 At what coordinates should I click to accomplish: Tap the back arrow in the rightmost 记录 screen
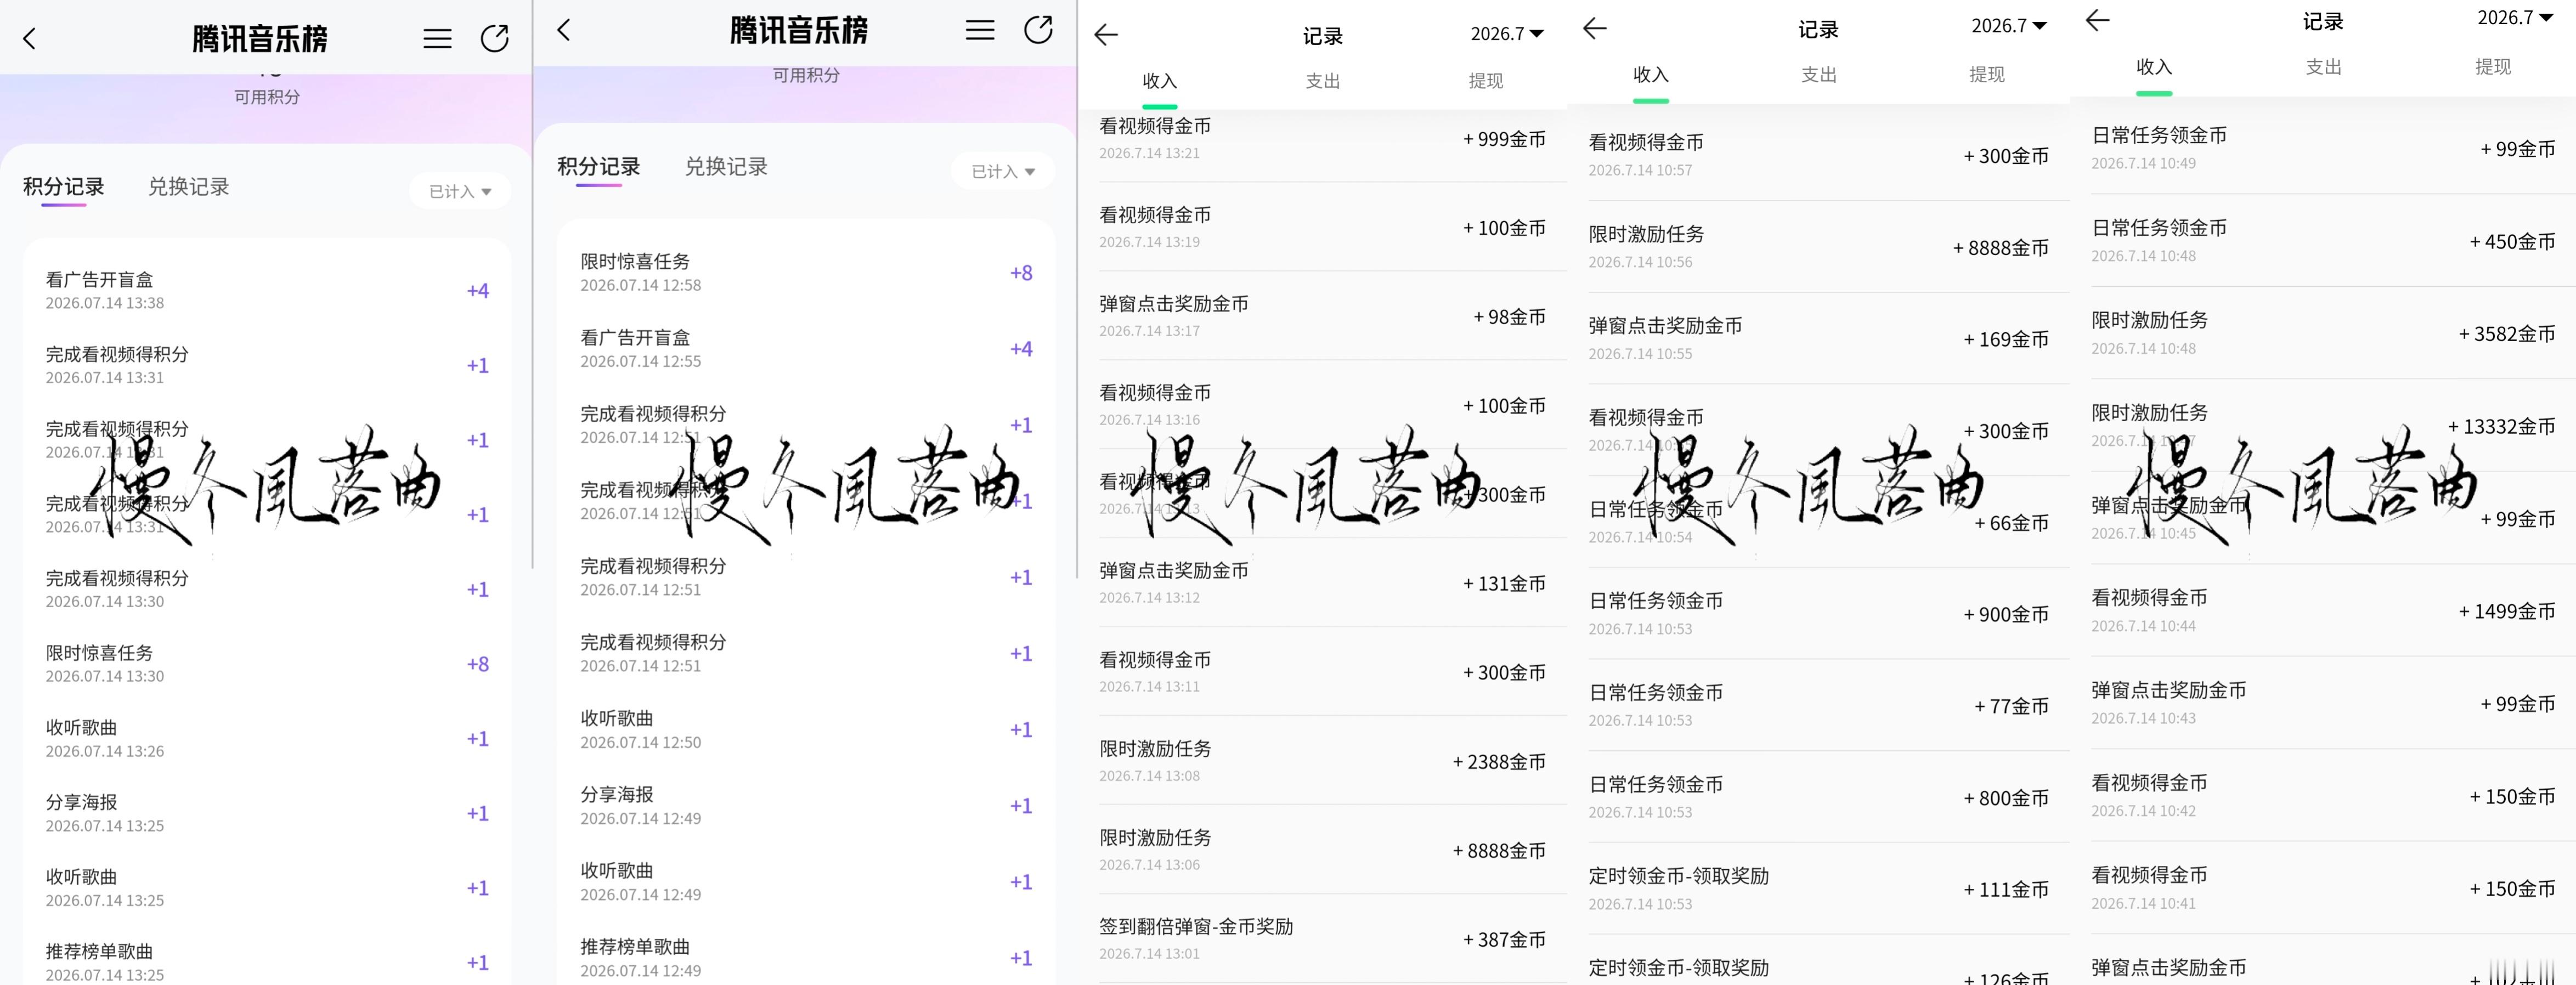[x=2098, y=20]
